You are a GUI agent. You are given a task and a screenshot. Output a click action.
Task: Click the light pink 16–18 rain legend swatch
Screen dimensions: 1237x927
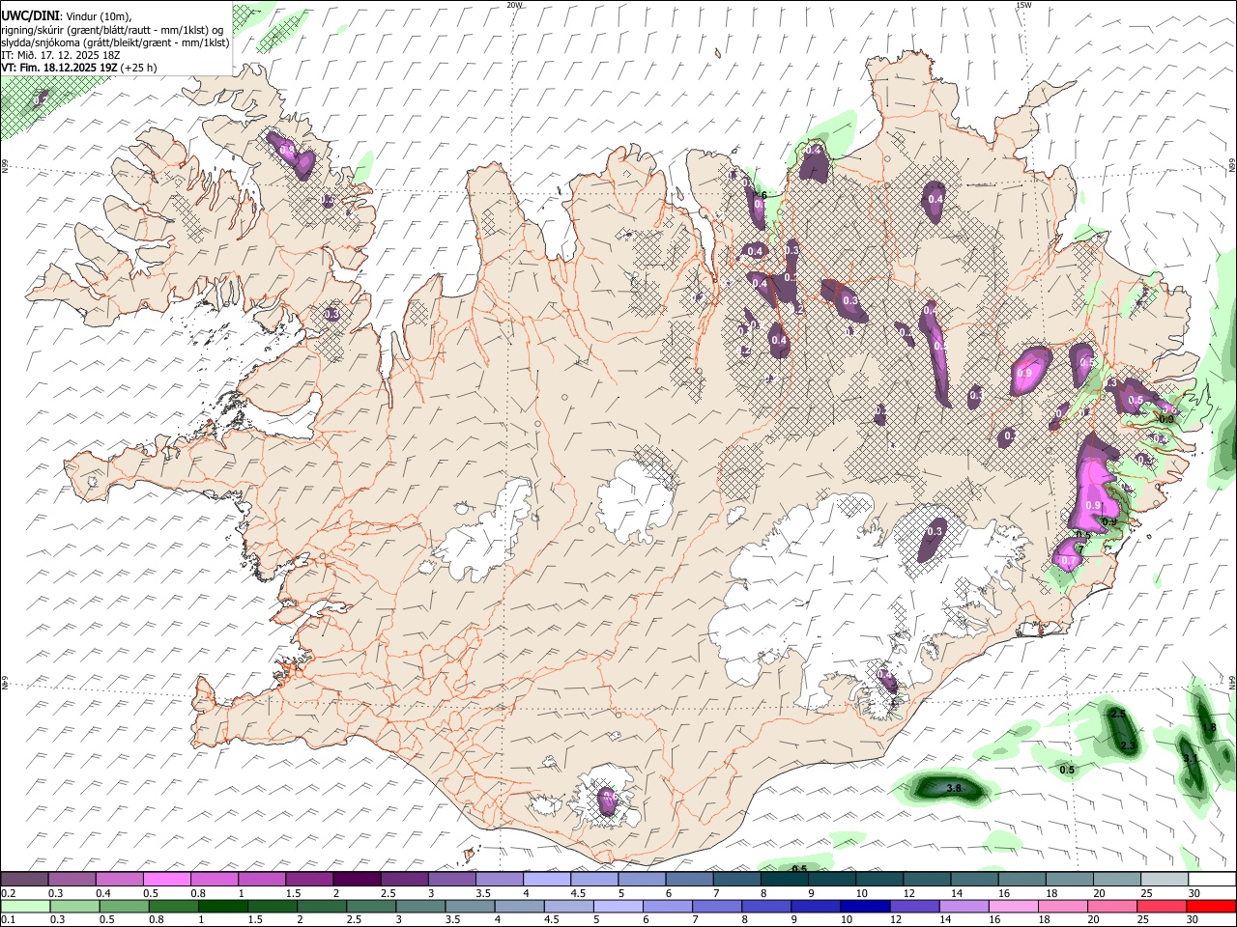click(1015, 906)
